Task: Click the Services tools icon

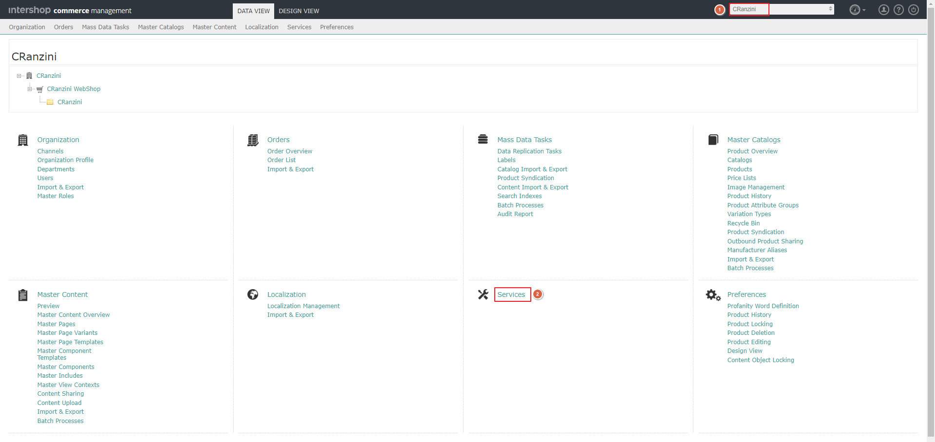Action: coord(483,295)
